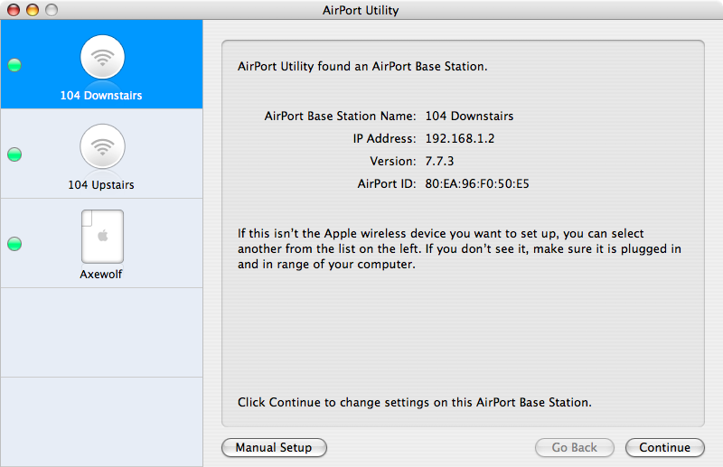The image size is (723, 467).
Task: Click the AirPort Utility window title
Action: [x=361, y=11]
